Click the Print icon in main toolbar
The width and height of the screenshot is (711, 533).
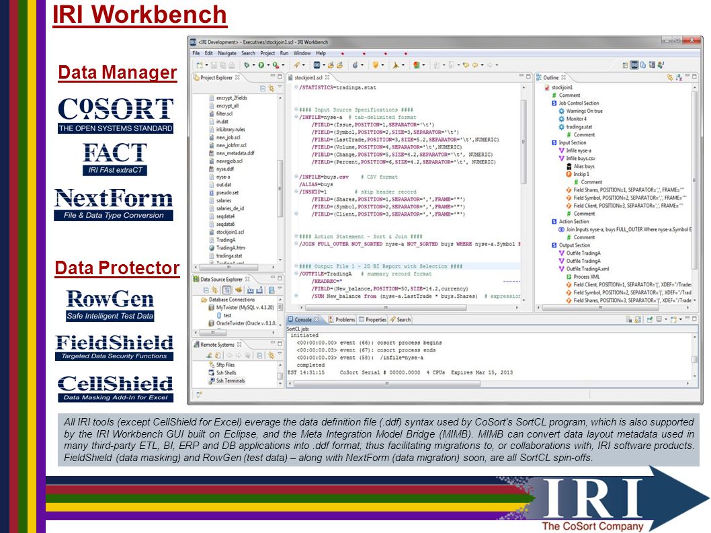(232, 65)
